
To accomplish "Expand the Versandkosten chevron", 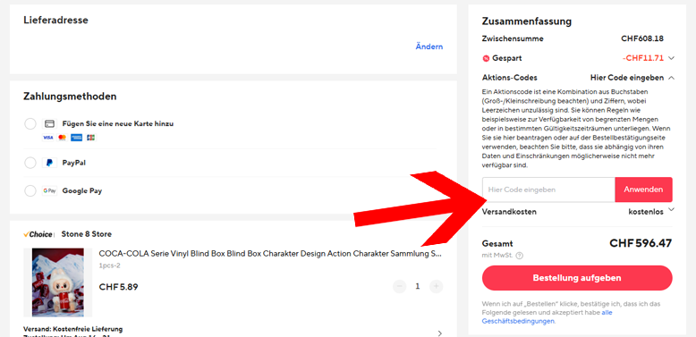I will (x=671, y=209).
